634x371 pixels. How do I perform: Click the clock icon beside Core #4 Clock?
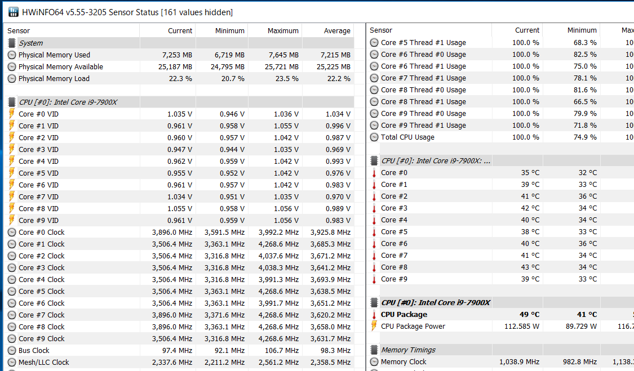(12, 280)
